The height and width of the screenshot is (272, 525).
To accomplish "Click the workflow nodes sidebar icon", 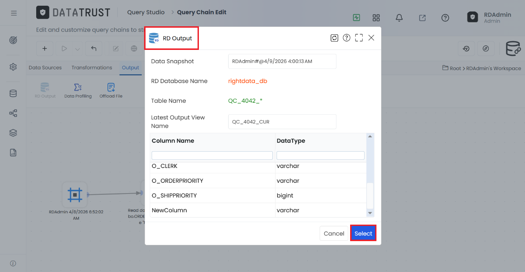I will tap(13, 113).
